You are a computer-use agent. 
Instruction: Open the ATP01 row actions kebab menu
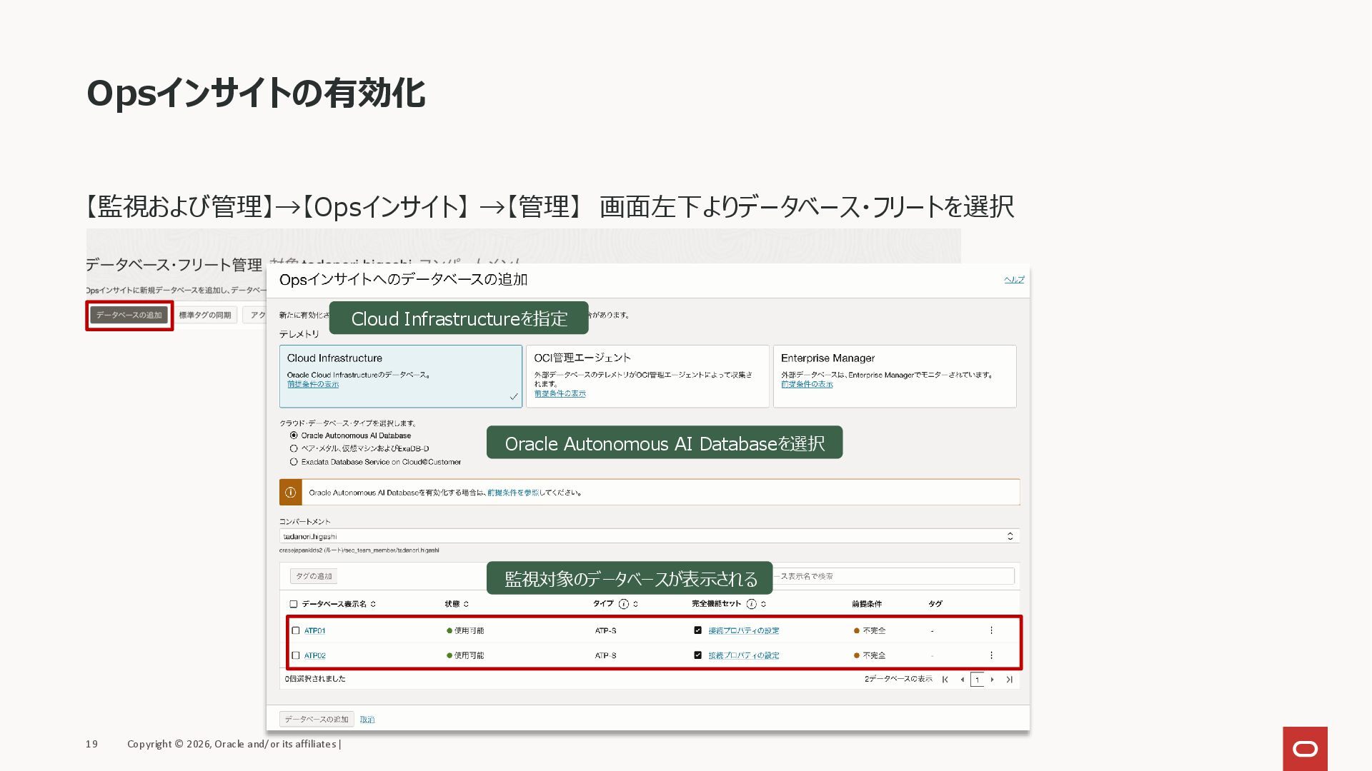(991, 630)
